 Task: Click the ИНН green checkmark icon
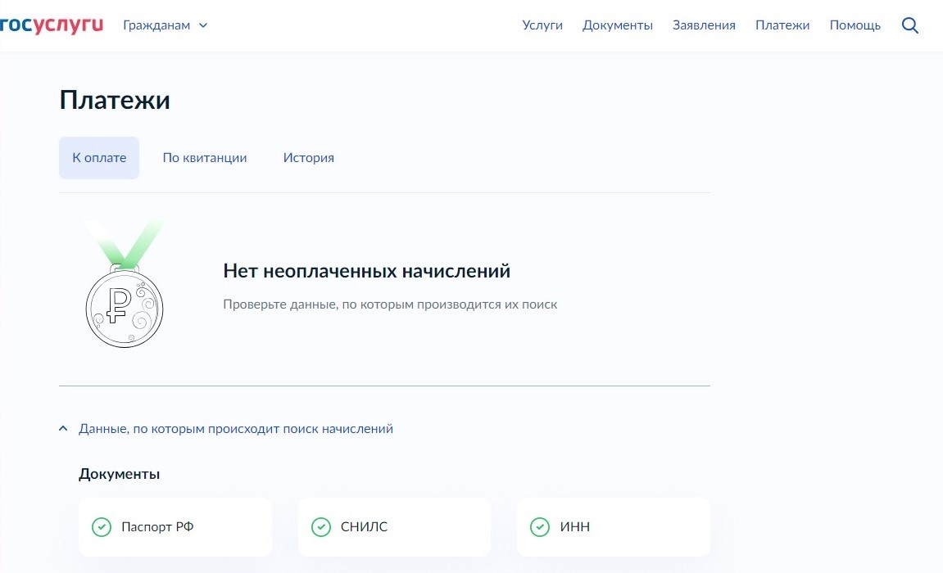540,527
